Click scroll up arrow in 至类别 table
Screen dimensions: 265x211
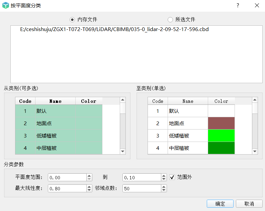coord(255,100)
